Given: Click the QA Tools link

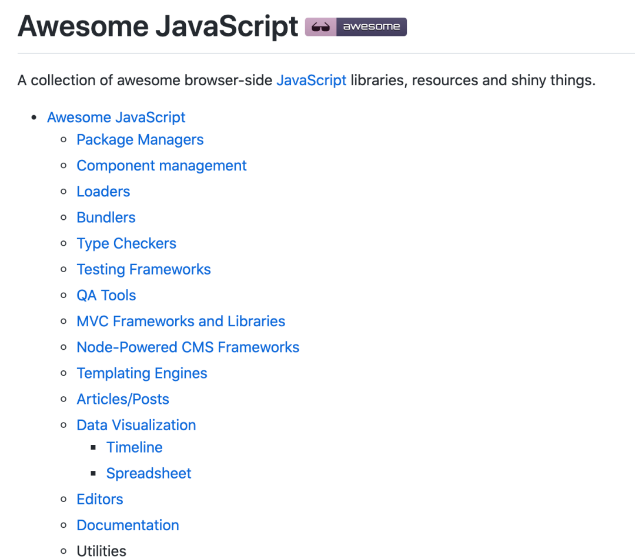Looking at the screenshot, I should tap(106, 295).
